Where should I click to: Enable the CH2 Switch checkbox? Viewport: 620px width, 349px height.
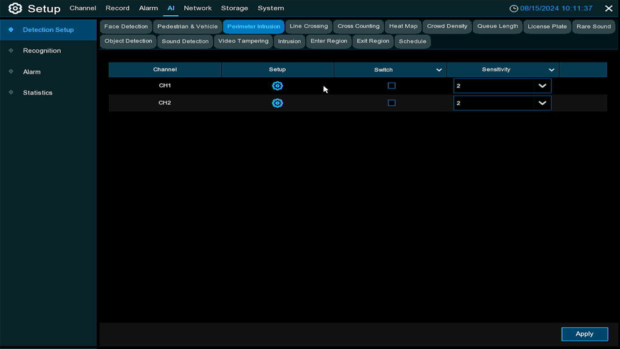pos(391,103)
